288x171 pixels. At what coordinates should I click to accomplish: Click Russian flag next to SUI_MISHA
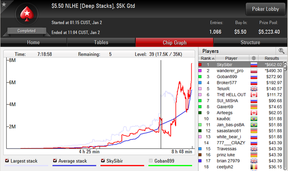pos(254,101)
